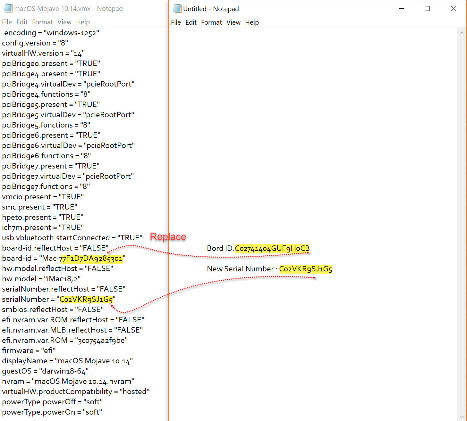Minimize the Untitled Notepad window

click(x=401, y=9)
